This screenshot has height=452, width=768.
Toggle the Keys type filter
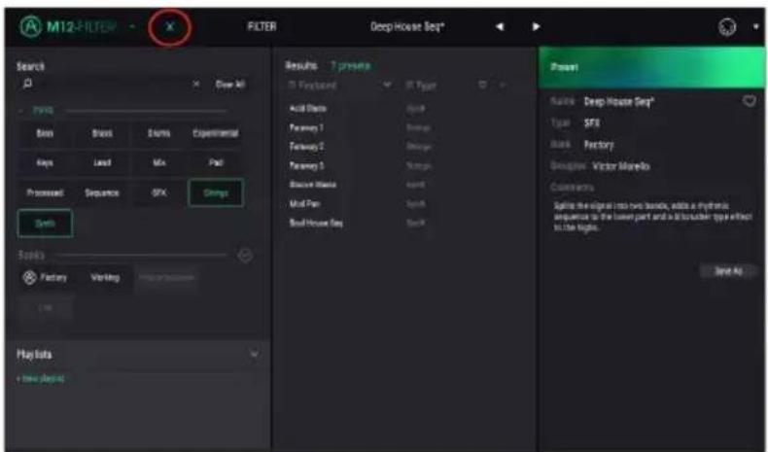45,162
